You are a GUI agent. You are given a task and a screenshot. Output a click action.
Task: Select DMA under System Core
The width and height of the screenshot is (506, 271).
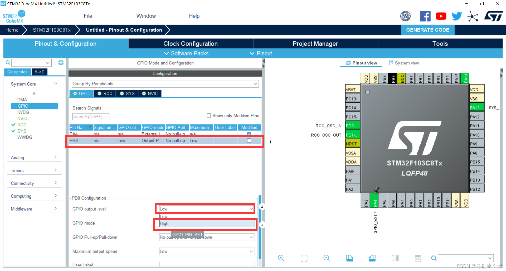22,100
